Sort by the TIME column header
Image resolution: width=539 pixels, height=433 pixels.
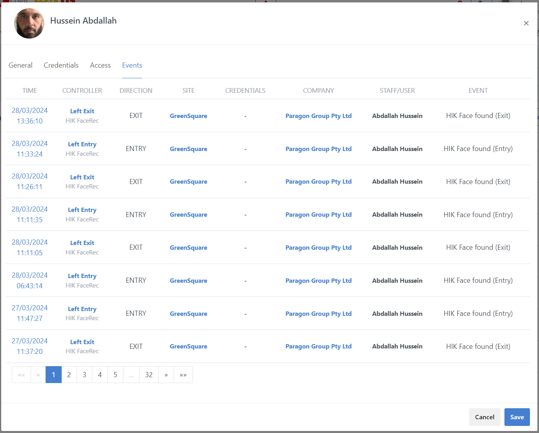coord(29,90)
